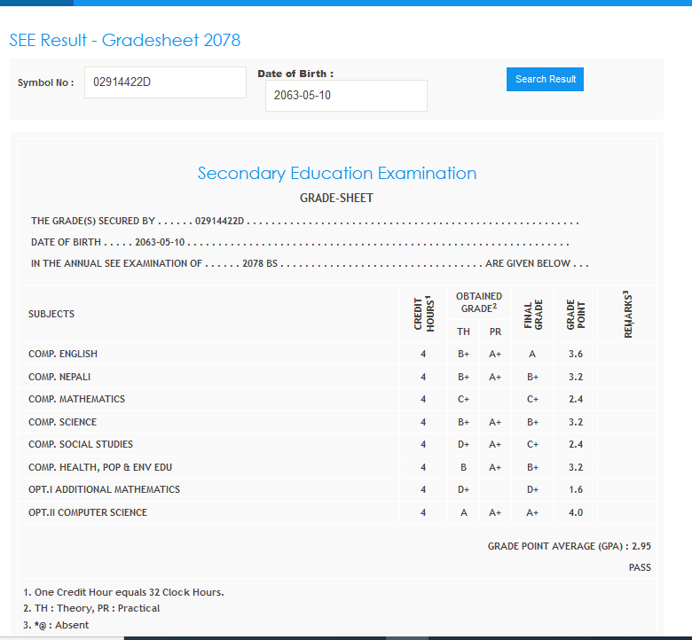Click the OPT.II COMPUTER SCIENCE subject name

click(x=88, y=512)
